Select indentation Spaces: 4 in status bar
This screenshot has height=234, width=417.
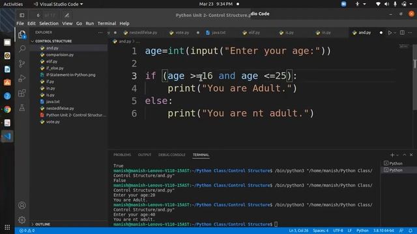click(x=321, y=231)
